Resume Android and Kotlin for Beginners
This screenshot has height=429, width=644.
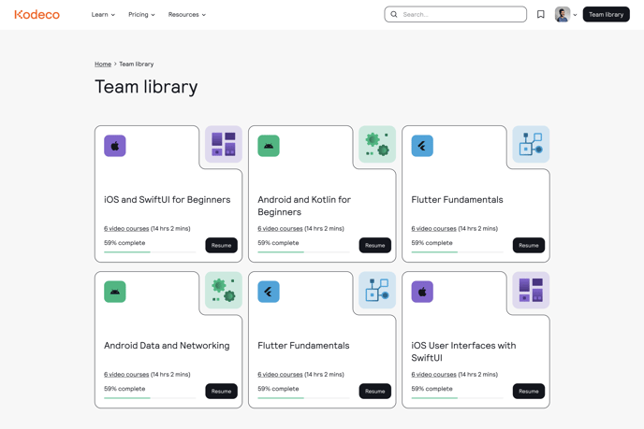375,245
